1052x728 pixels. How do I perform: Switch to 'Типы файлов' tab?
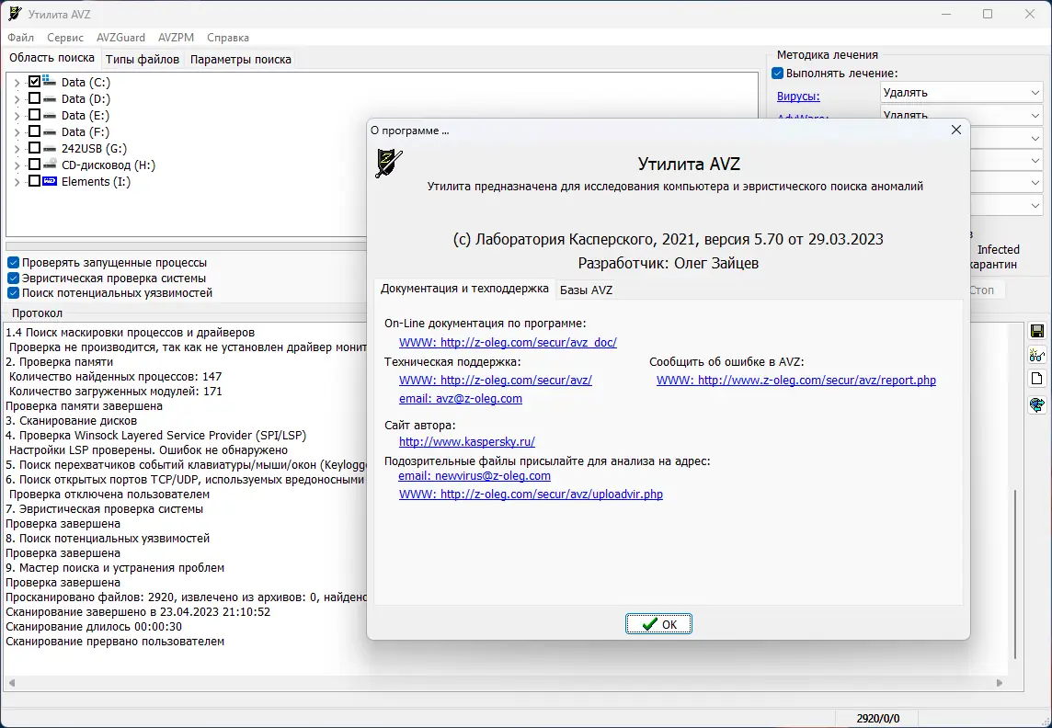coord(143,59)
